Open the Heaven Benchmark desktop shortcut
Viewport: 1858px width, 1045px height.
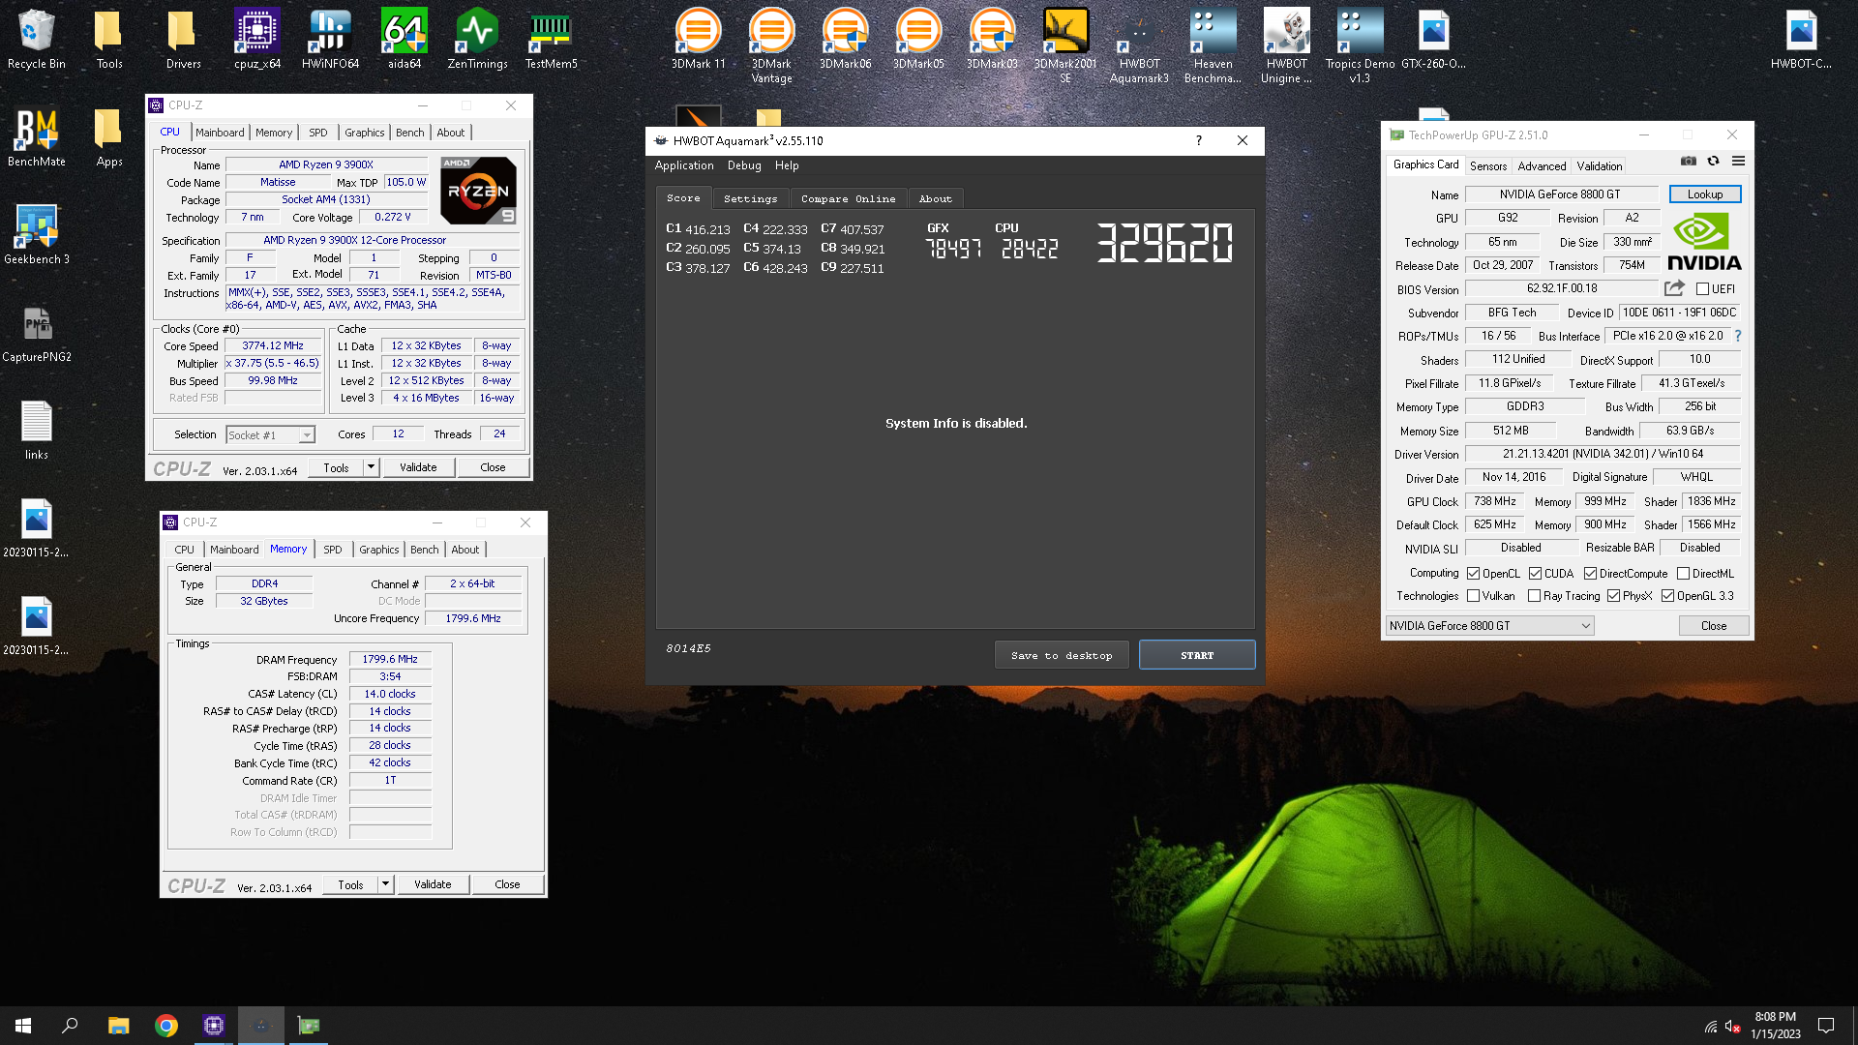pyautogui.click(x=1213, y=46)
